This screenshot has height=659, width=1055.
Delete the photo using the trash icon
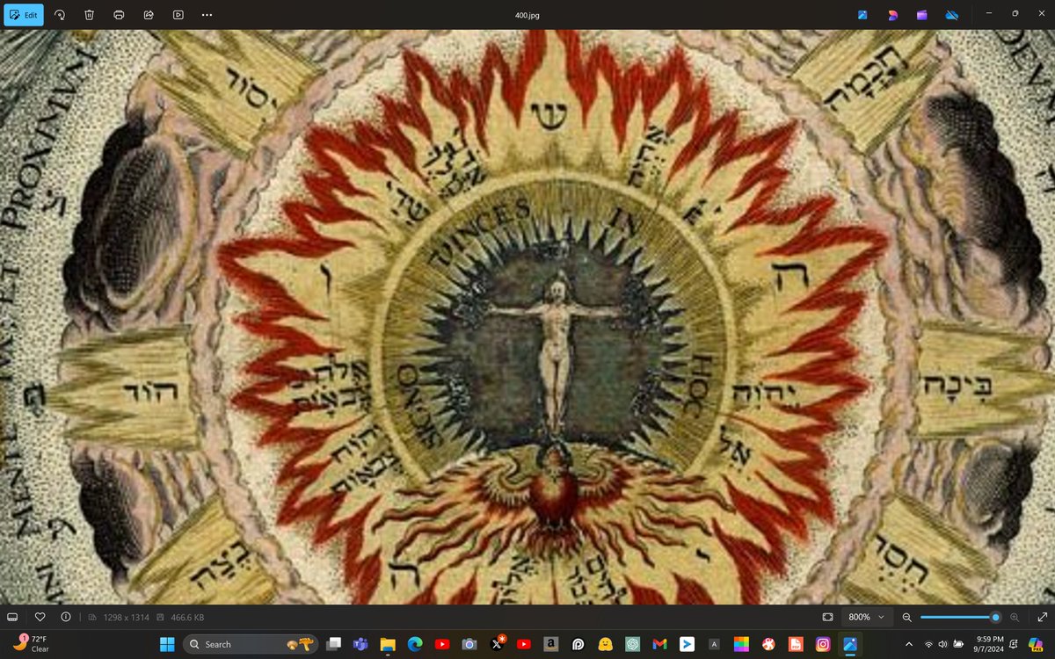tap(90, 15)
